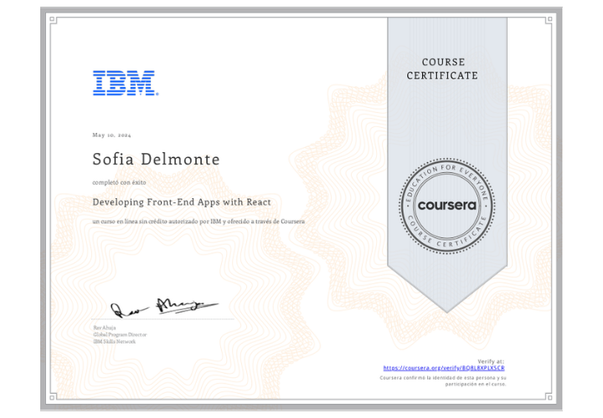Click the 'Global Program Director' title
603x418 pixels.
tap(120, 334)
